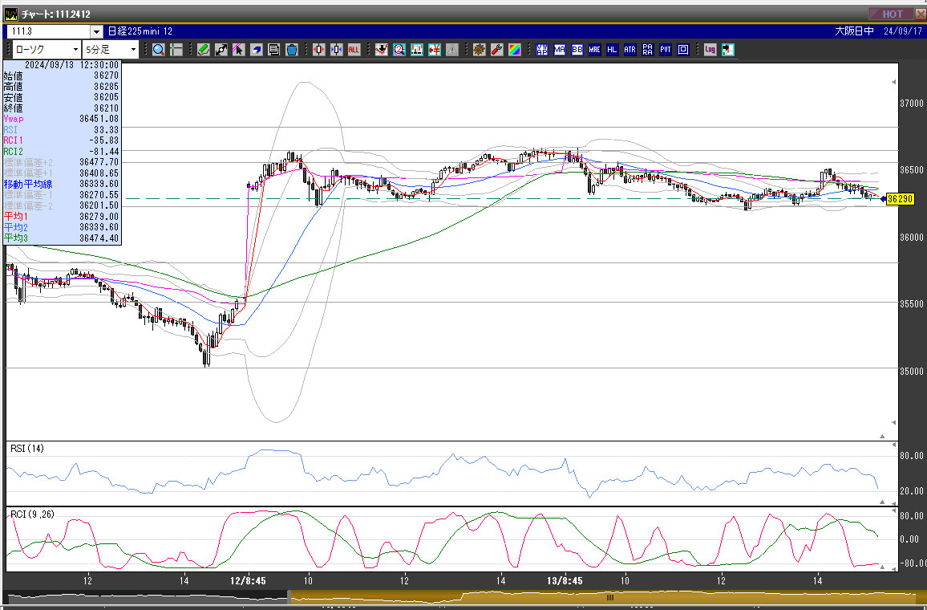
Task: Open the red wrench tool settings
Action: (497, 50)
